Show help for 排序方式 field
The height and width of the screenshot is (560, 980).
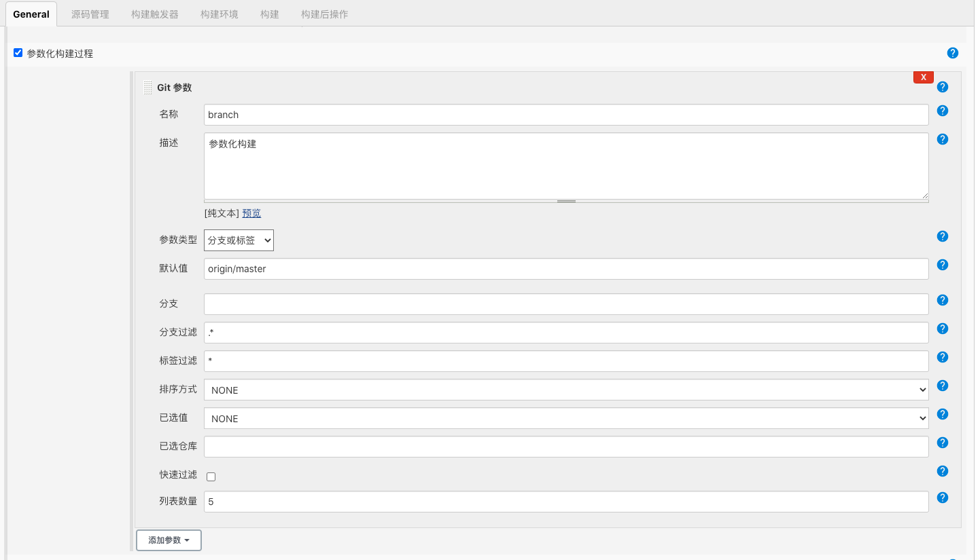(942, 386)
